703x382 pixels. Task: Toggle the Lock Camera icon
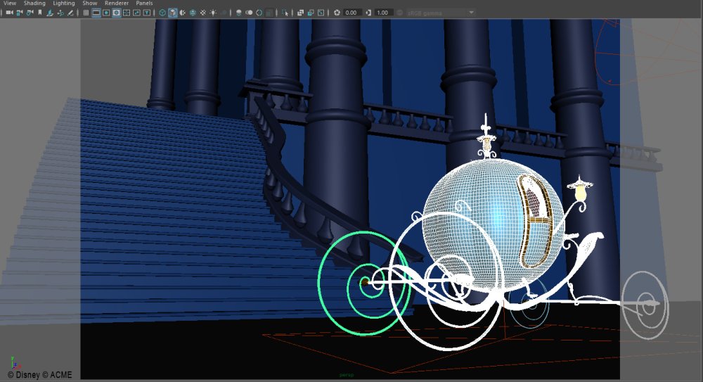point(19,13)
